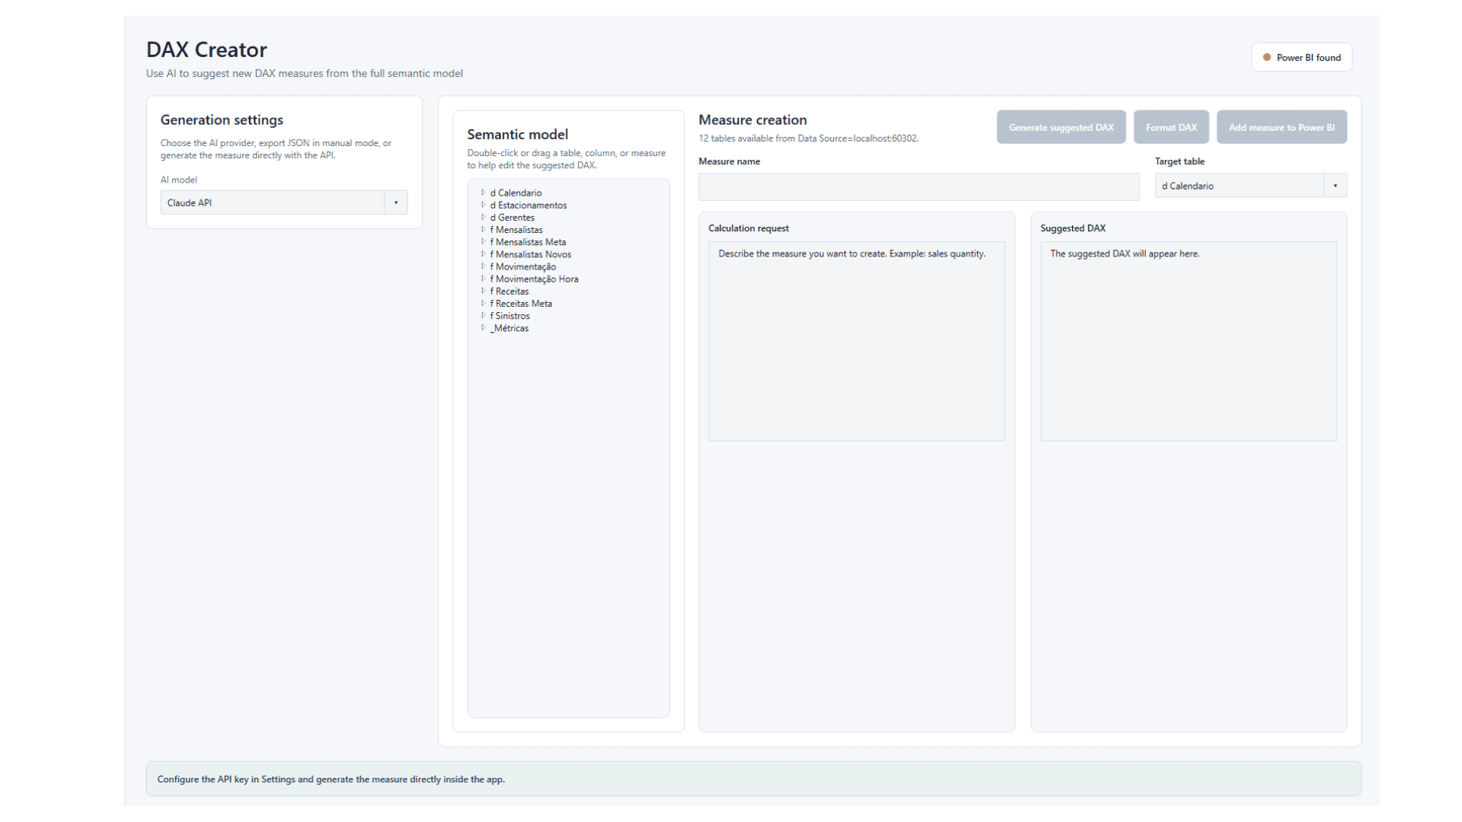The image size is (1462, 822).
Task: Click the Format DAX button
Action: [x=1171, y=127]
